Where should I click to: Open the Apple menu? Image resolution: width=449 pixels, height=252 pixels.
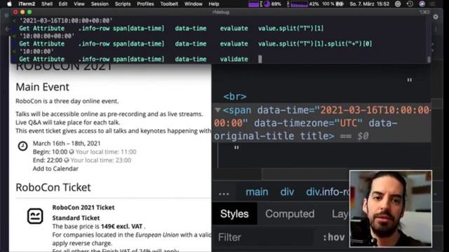pos(9,3)
